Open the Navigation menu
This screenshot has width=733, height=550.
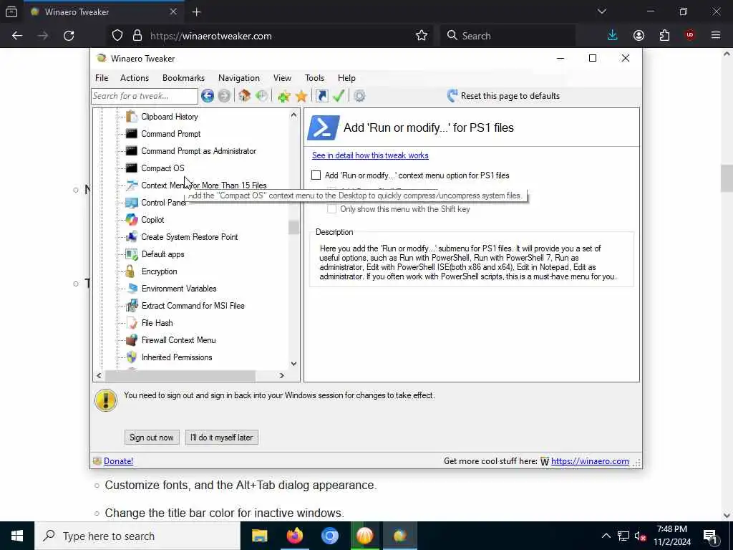click(239, 78)
